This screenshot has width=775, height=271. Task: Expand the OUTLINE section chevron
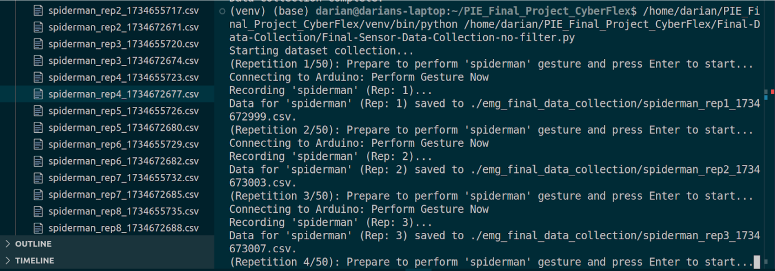tap(8, 244)
